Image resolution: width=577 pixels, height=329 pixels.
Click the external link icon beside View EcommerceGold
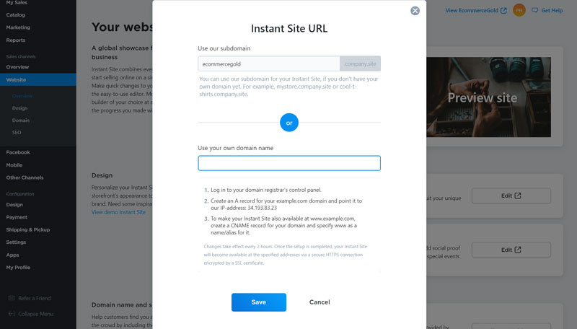(503, 10)
